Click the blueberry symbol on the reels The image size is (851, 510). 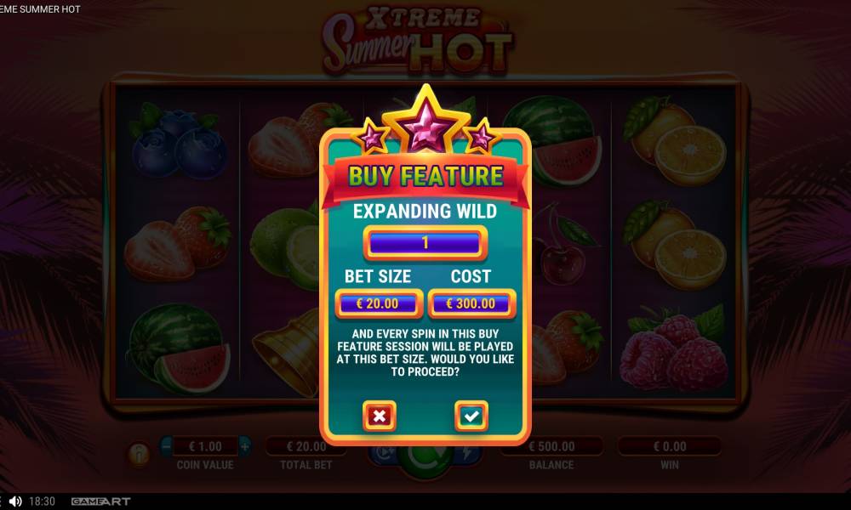coord(178,143)
